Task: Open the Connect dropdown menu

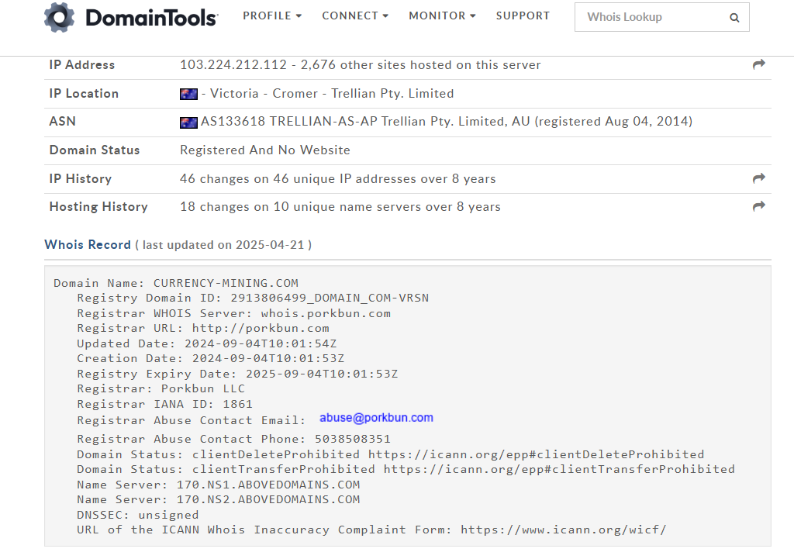Action: click(355, 16)
